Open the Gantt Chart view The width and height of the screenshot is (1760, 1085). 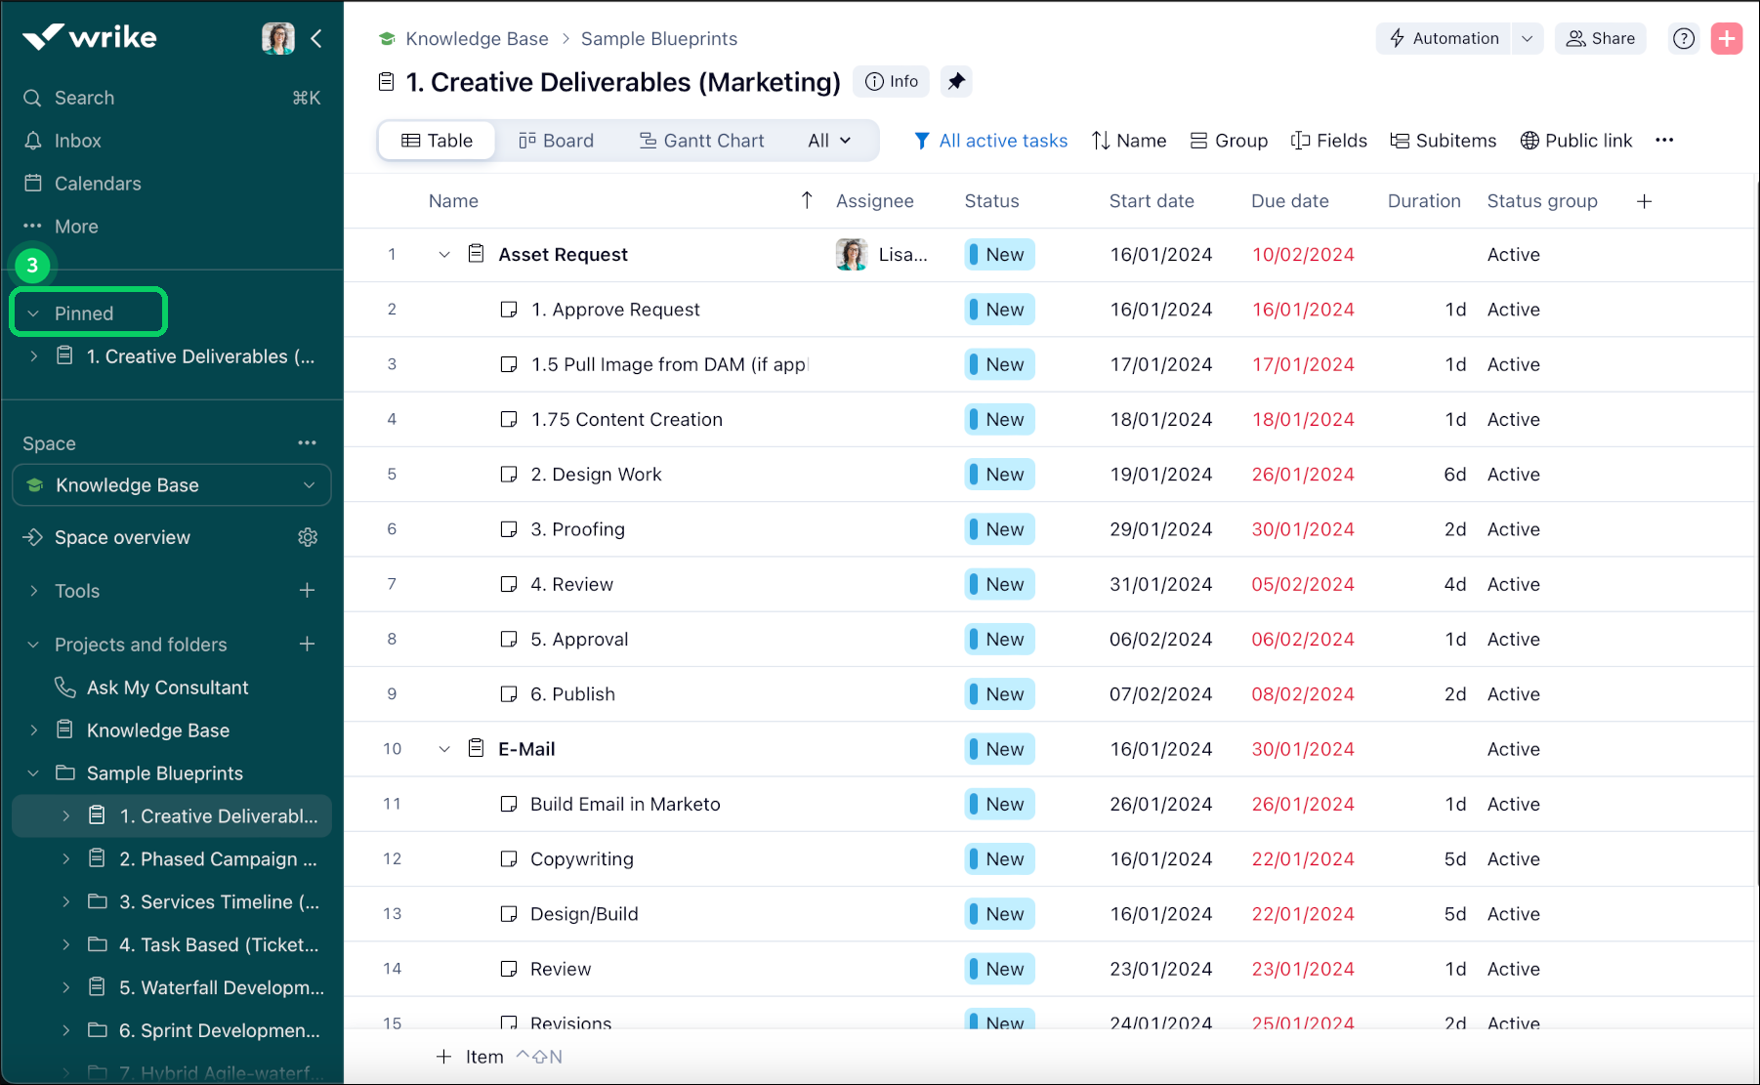[x=702, y=140]
